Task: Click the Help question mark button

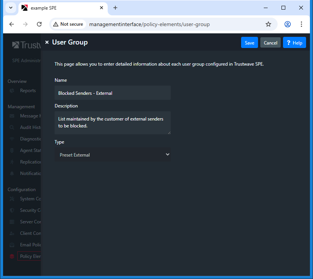Action: (x=294, y=43)
